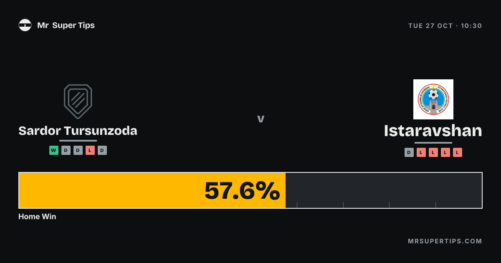This screenshot has width=501, height=263.
Task: Click the Istaravshan club badge image
Action: [433, 99]
